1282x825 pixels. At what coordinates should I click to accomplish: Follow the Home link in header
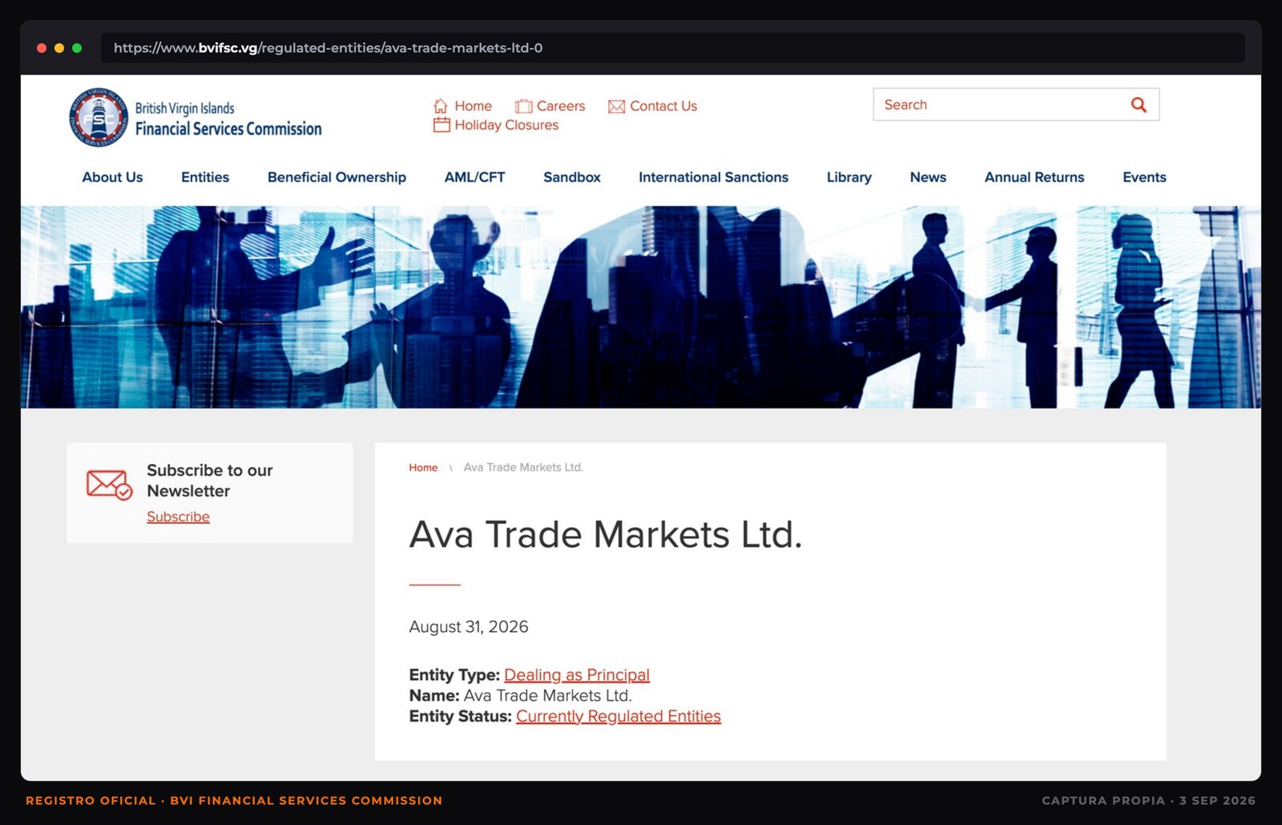[x=473, y=106]
